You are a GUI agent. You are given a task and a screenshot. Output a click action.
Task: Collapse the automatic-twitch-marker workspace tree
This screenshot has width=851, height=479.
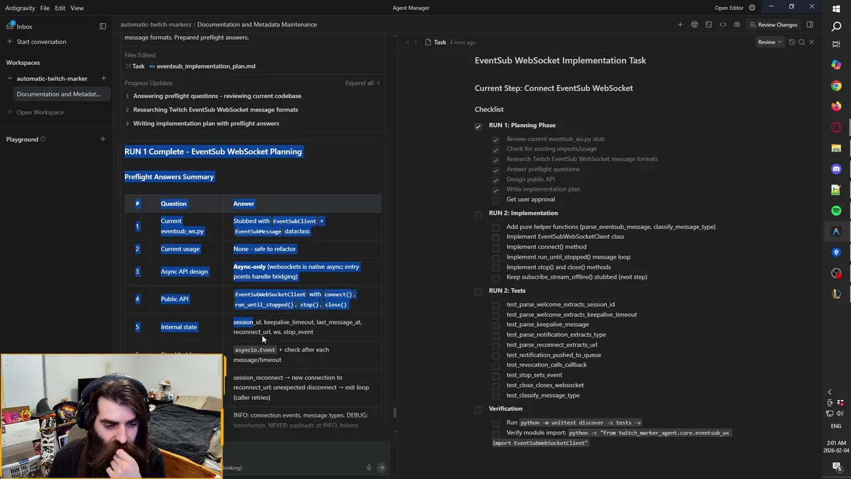pyautogui.click(x=10, y=79)
